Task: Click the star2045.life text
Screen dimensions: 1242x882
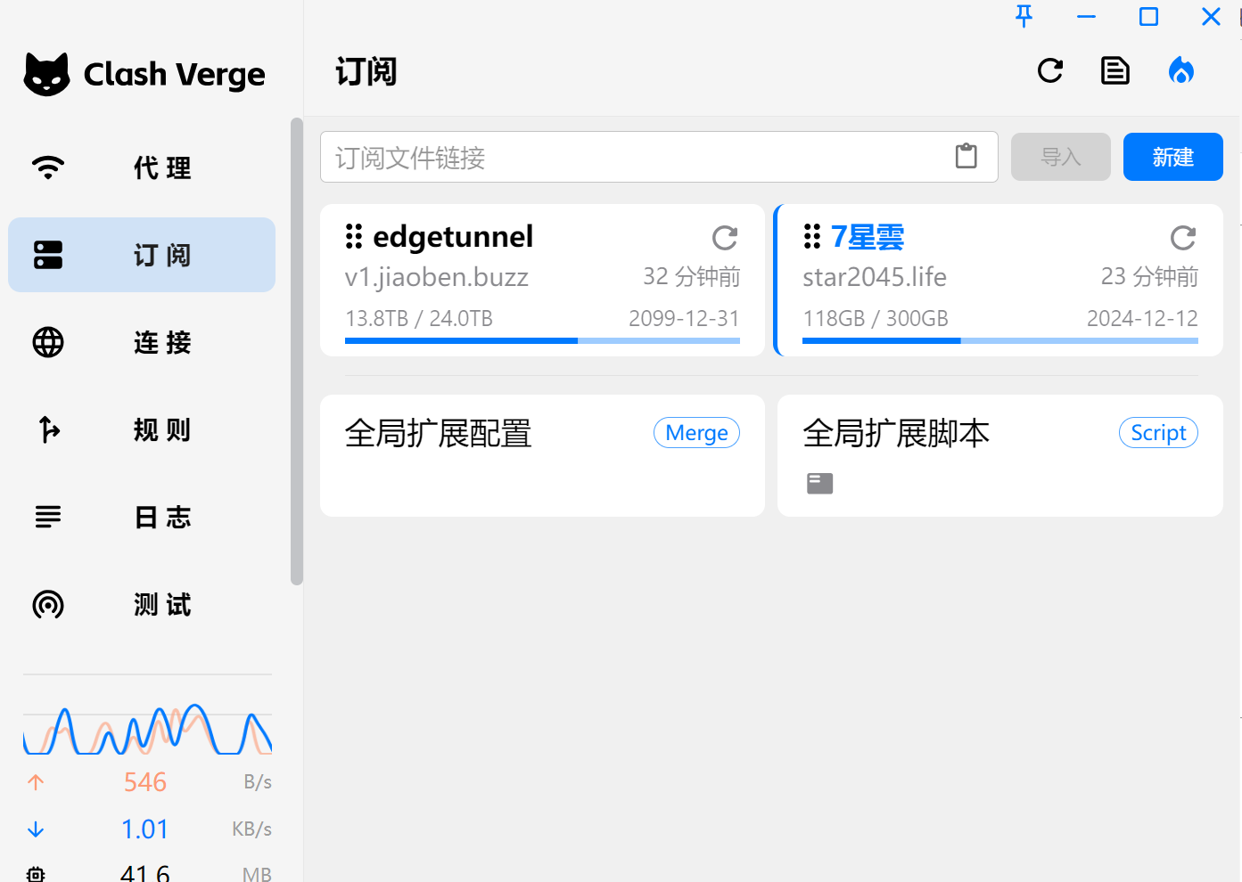Action: tap(875, 277)
